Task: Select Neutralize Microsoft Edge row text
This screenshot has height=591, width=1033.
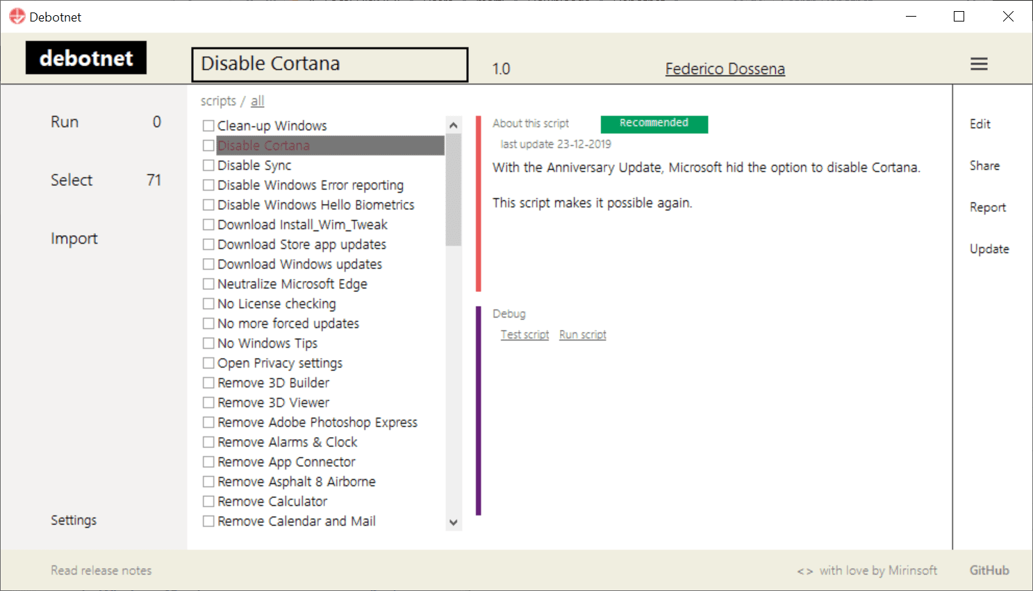Action: pos(292,284)
